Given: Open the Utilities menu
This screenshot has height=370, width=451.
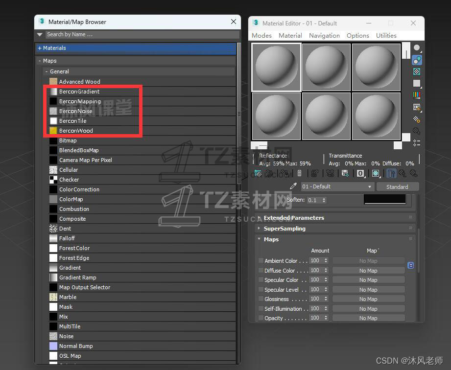Looking at the screenshot, I should 386,35.
